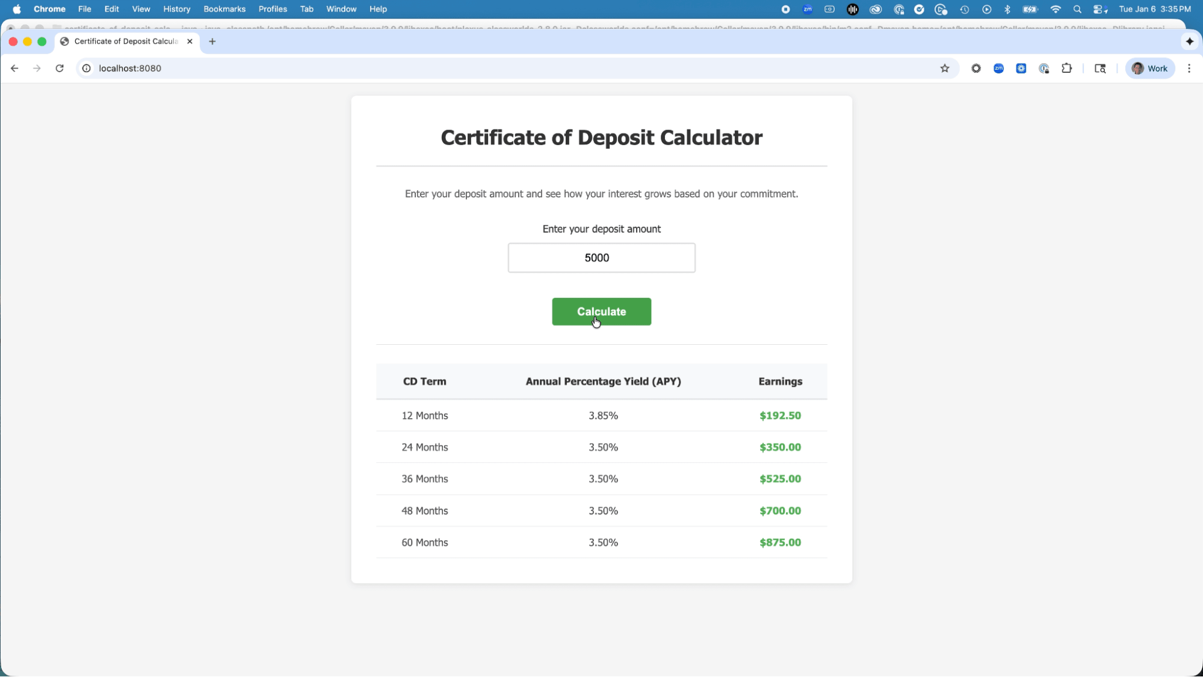The height and width of the screenshot is (677, 1203).
Task: Open the Bookmarks menu
Action: click(x=224, y=9)
